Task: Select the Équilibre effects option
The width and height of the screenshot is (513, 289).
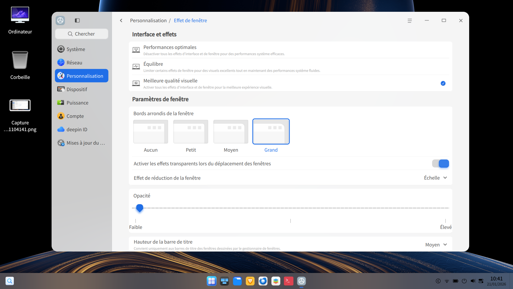Action: (290, 67)
